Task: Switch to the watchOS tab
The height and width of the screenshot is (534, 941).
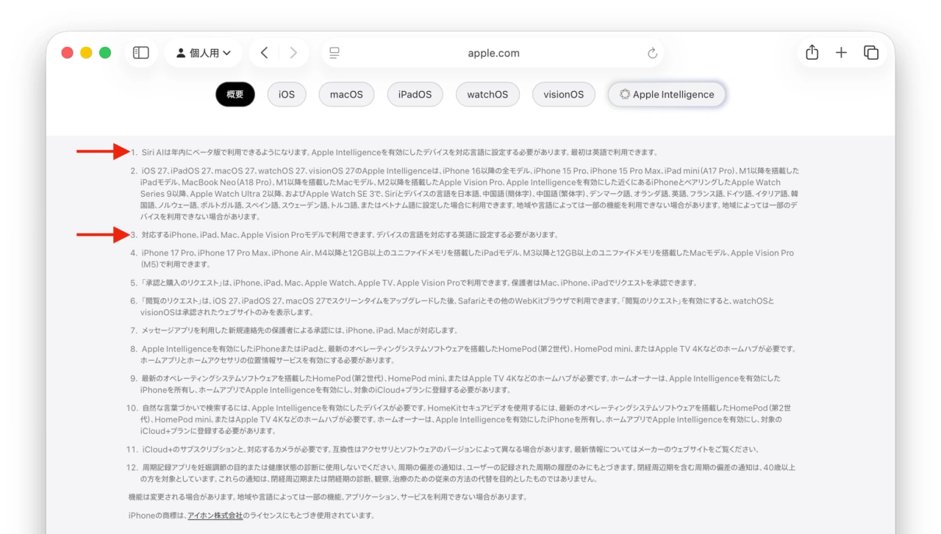Action: coord(487,94)
